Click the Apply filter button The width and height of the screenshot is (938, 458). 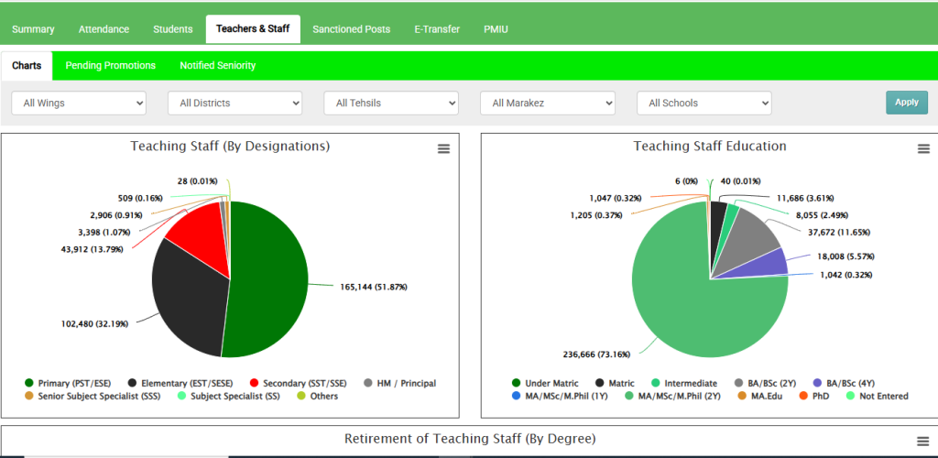[x=906, y=103]
